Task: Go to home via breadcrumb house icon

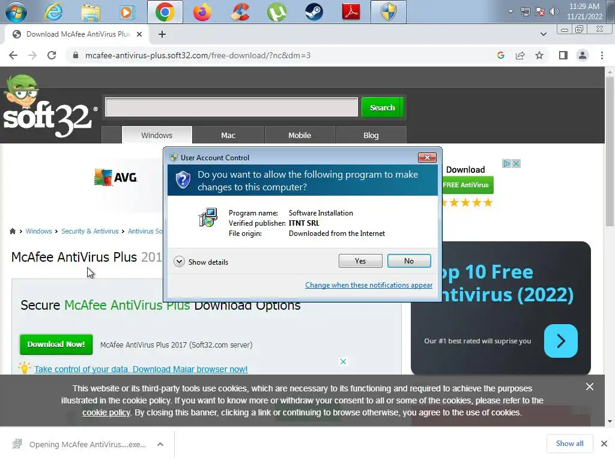Action: click(13, 231)
